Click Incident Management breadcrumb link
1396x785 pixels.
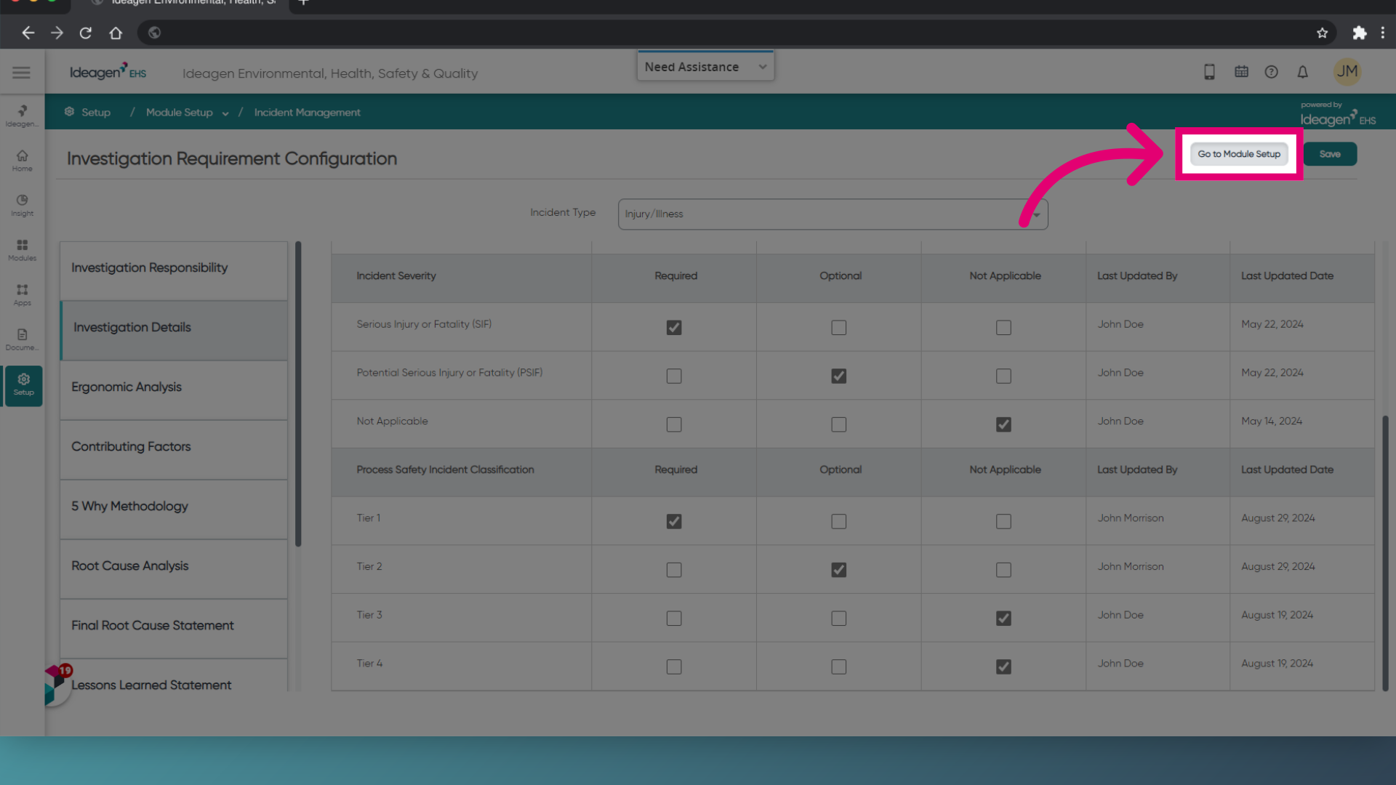(307, 113)
